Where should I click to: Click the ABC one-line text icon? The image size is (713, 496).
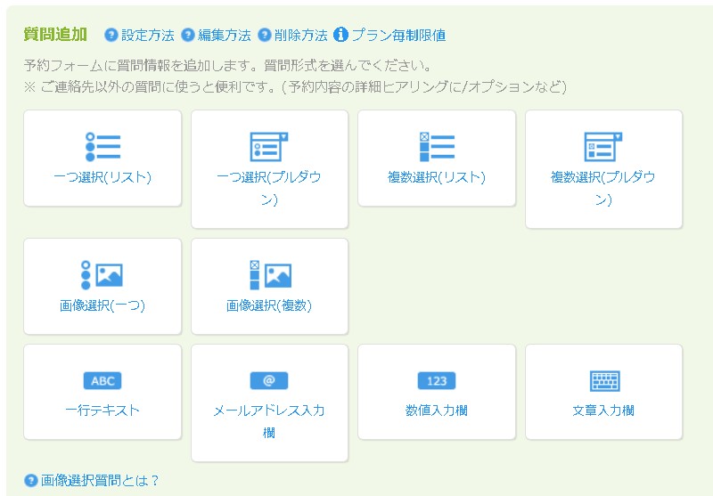coord(102,381)
